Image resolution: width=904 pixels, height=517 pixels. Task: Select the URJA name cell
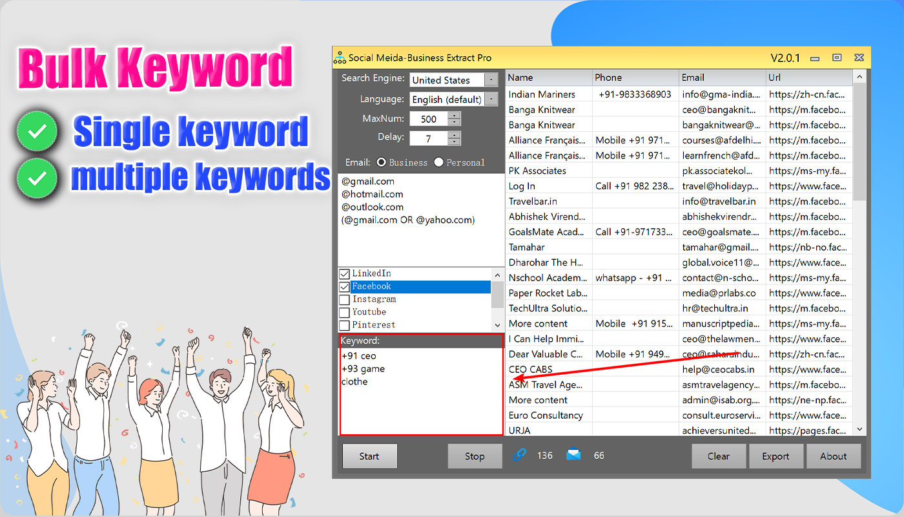point(549,430)
